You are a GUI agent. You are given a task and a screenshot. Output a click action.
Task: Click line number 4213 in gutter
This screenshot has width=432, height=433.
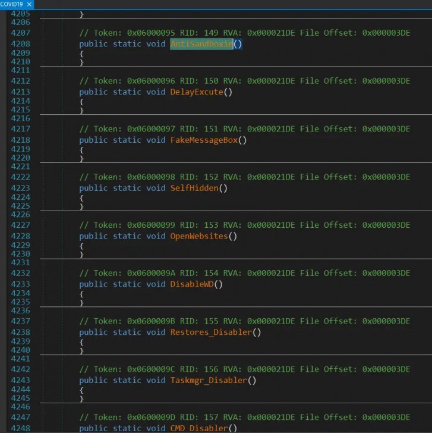pos(20,92)
